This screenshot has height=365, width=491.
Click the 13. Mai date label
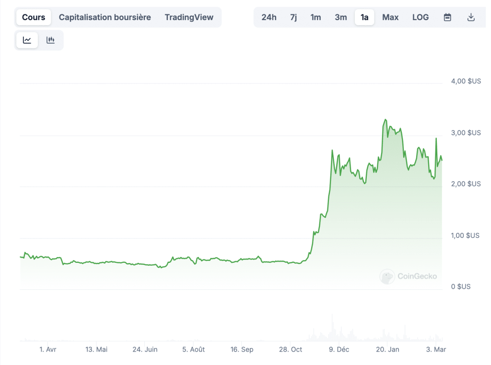(x=96, y=349)
